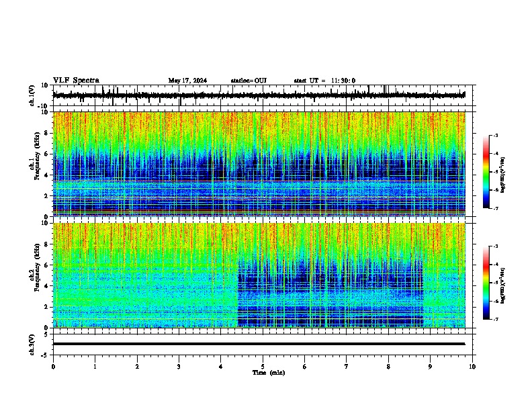Select the "ch.3(V)" axis label
This screenshot has height=411, width=532.
point(32,345)
